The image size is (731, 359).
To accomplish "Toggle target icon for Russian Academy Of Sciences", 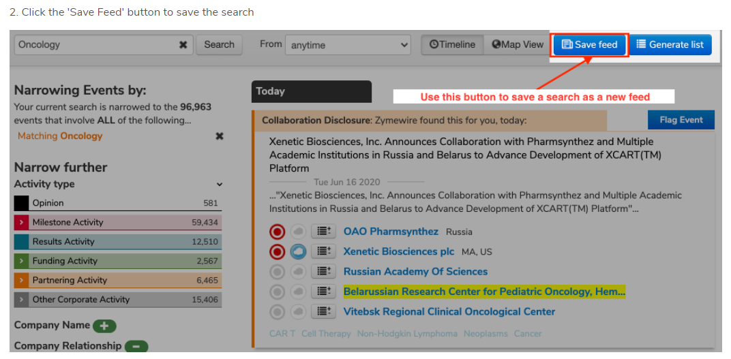I will click(x=277, y=272).
